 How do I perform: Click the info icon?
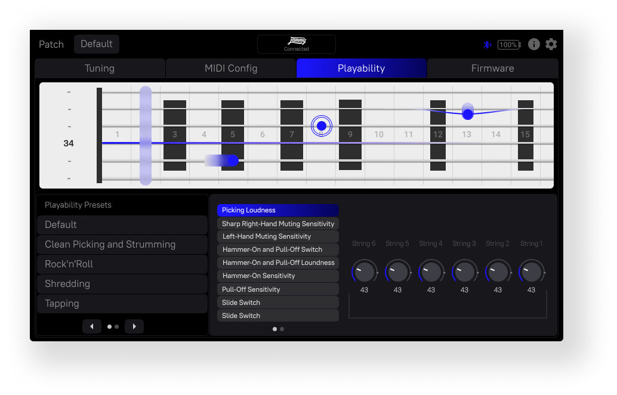pyautogui.click(x=534, y=44)
